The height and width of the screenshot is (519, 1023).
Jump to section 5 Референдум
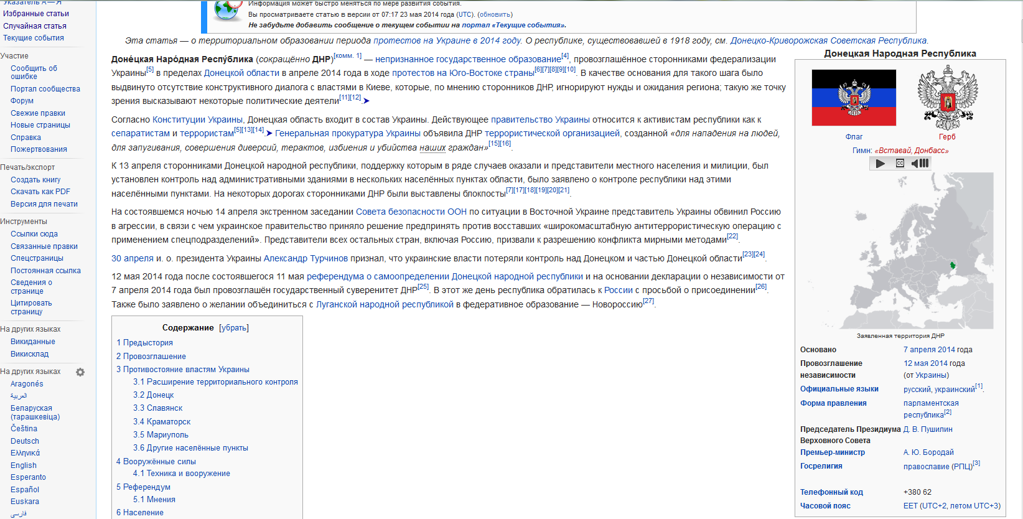click(143, 487)
